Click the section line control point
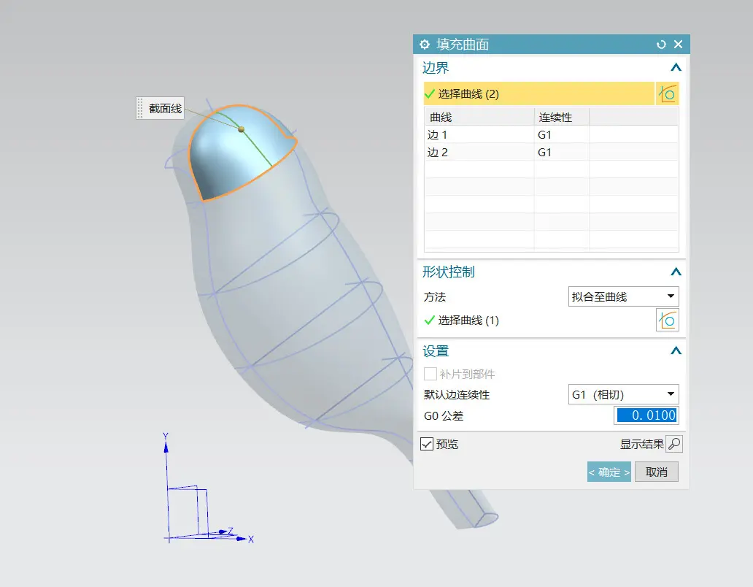The height and width of the screenshot is (587, 753). (x=242, y=129)
